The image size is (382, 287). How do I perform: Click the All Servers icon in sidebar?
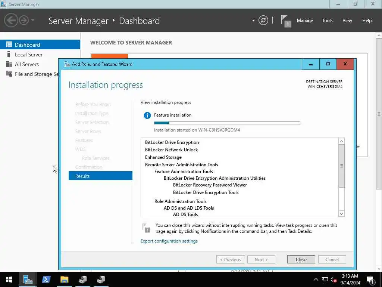(9, 64)
